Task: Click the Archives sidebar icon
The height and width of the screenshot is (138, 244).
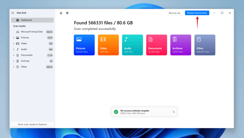Action: point(17,61)
